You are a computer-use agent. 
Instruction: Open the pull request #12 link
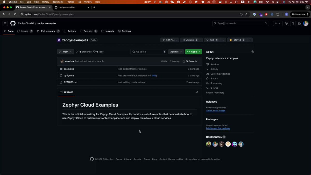[x=154, y=76]
